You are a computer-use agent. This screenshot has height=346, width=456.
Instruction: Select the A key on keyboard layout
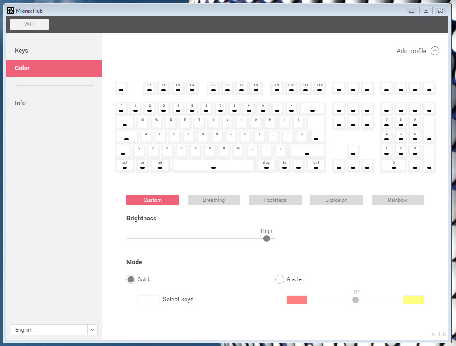[x=146, y=137]
